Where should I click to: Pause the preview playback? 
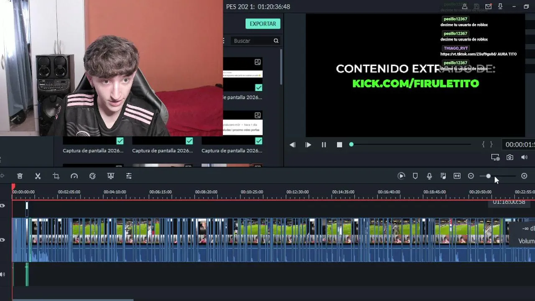[x=324, y=145]
